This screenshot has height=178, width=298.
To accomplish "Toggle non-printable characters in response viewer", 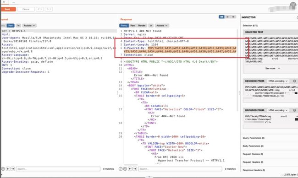I will (151, 26).
